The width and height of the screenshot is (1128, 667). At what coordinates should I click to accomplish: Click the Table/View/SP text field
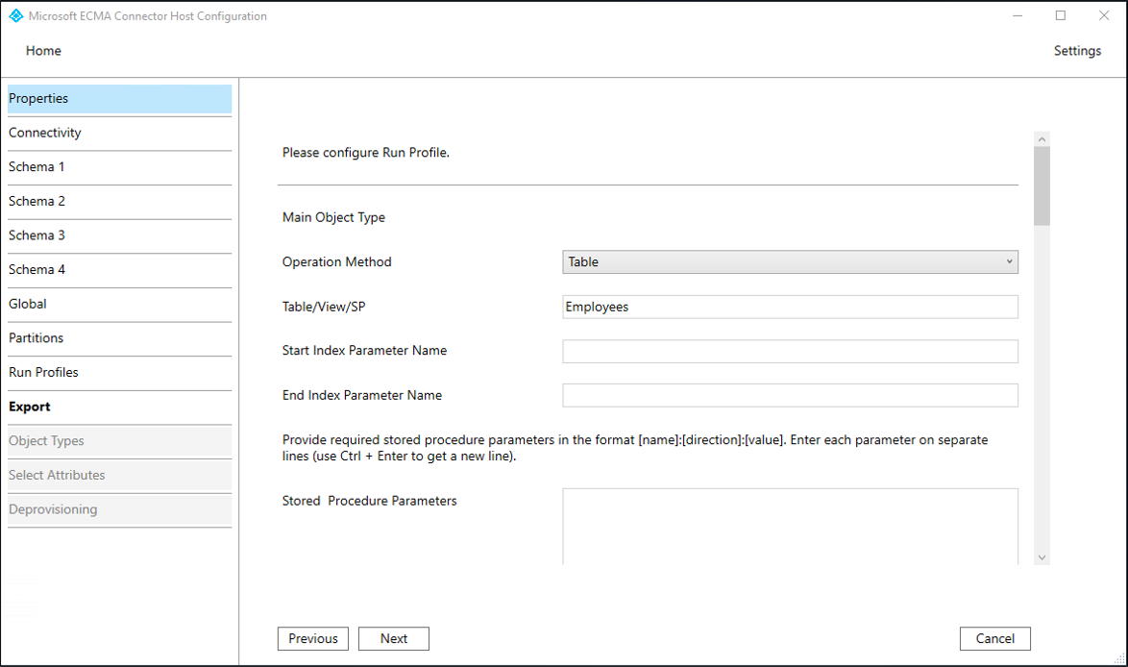pyautogui.click(x=790, y=307)
